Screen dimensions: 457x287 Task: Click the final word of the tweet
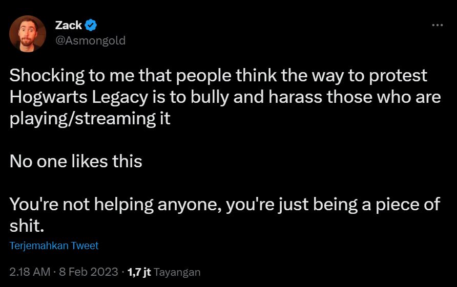coord(27,226)
